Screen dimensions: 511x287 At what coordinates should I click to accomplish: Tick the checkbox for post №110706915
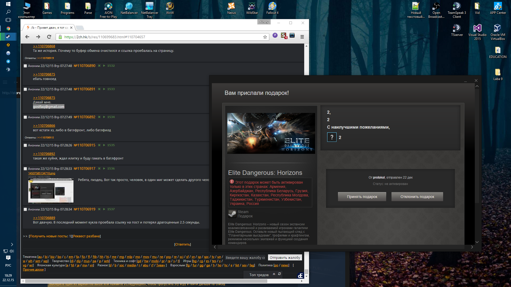pos(25,145)
